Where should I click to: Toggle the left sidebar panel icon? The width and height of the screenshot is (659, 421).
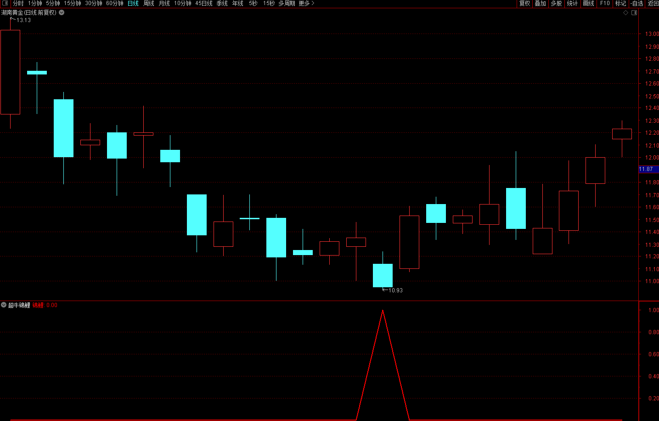6,3
